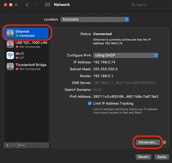
Task: Select Thunderbolt Bridge service
Action: [x=26, y=67]
